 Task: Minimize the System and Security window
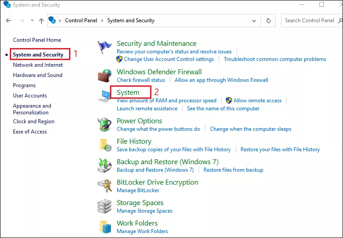(302, 4)
